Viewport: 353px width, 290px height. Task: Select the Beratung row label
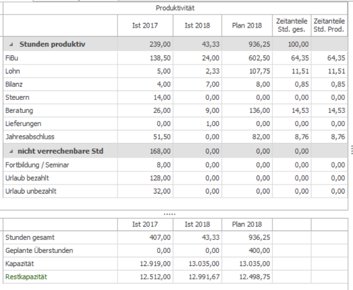(x=19, y=111)
